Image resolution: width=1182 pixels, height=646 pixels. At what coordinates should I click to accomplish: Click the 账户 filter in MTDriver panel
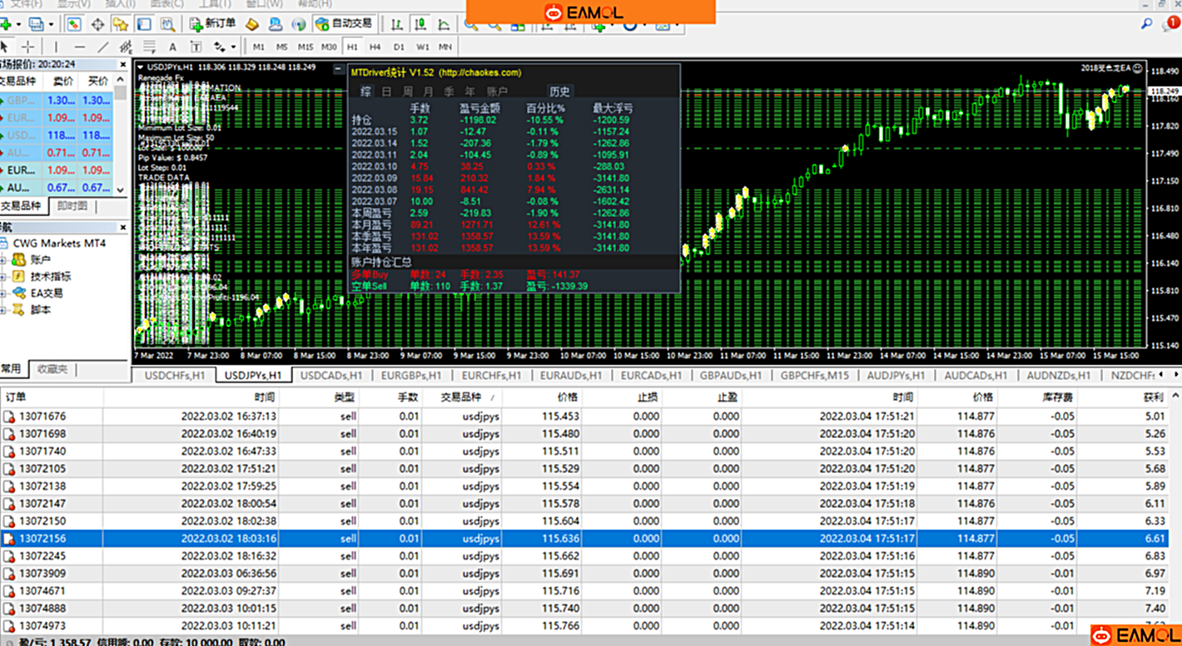tap(497, 91)
